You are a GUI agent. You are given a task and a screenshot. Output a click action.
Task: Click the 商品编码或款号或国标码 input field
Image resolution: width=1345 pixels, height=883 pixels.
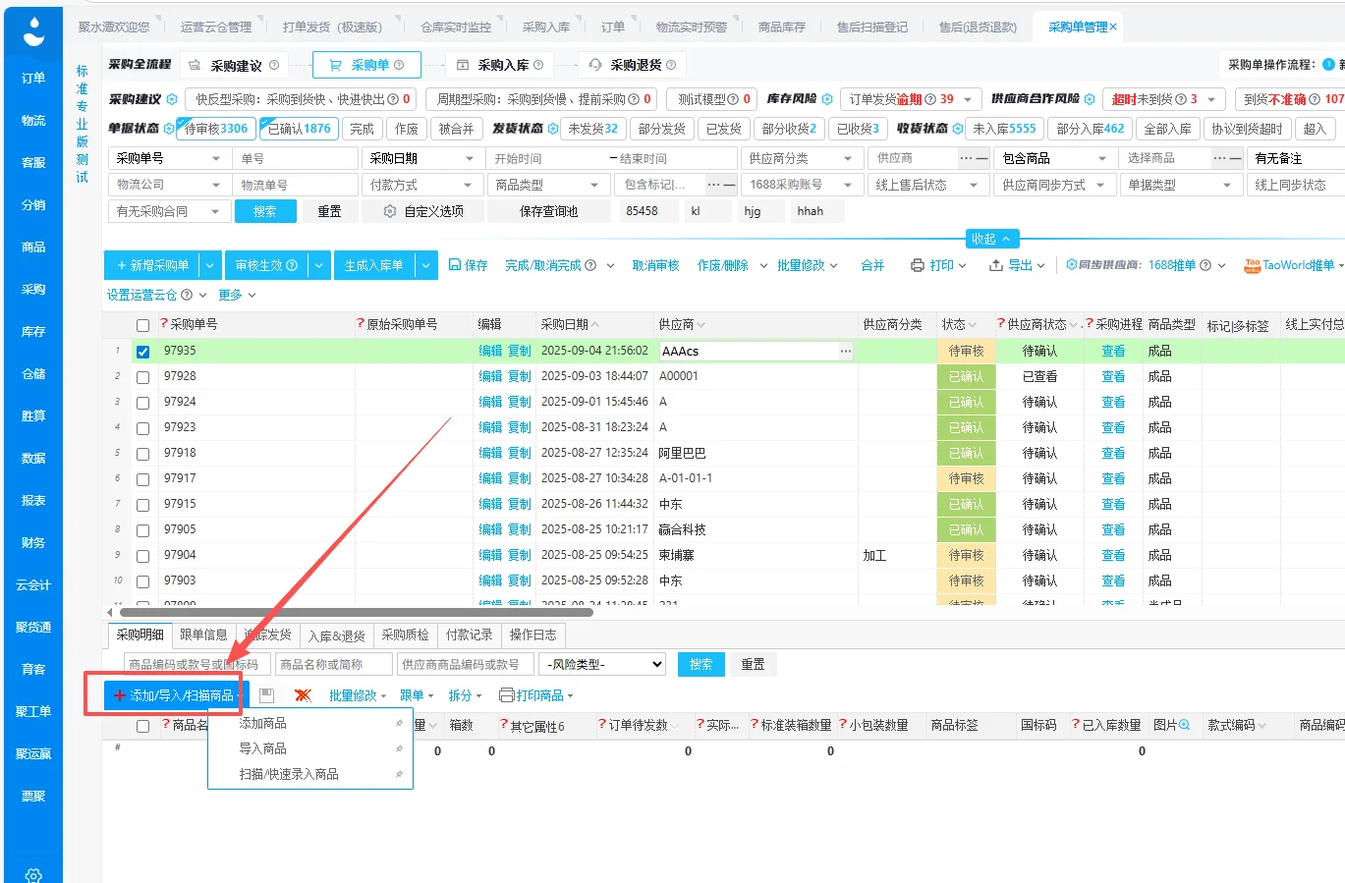coord(196,665)
